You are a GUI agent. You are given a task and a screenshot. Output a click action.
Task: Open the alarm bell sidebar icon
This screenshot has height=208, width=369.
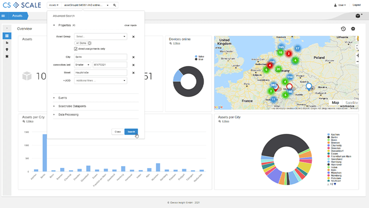pos(7,56)
